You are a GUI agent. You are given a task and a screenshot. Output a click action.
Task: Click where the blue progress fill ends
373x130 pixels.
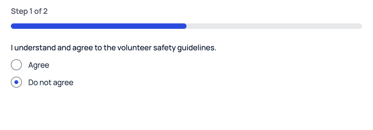click(185, 26)
